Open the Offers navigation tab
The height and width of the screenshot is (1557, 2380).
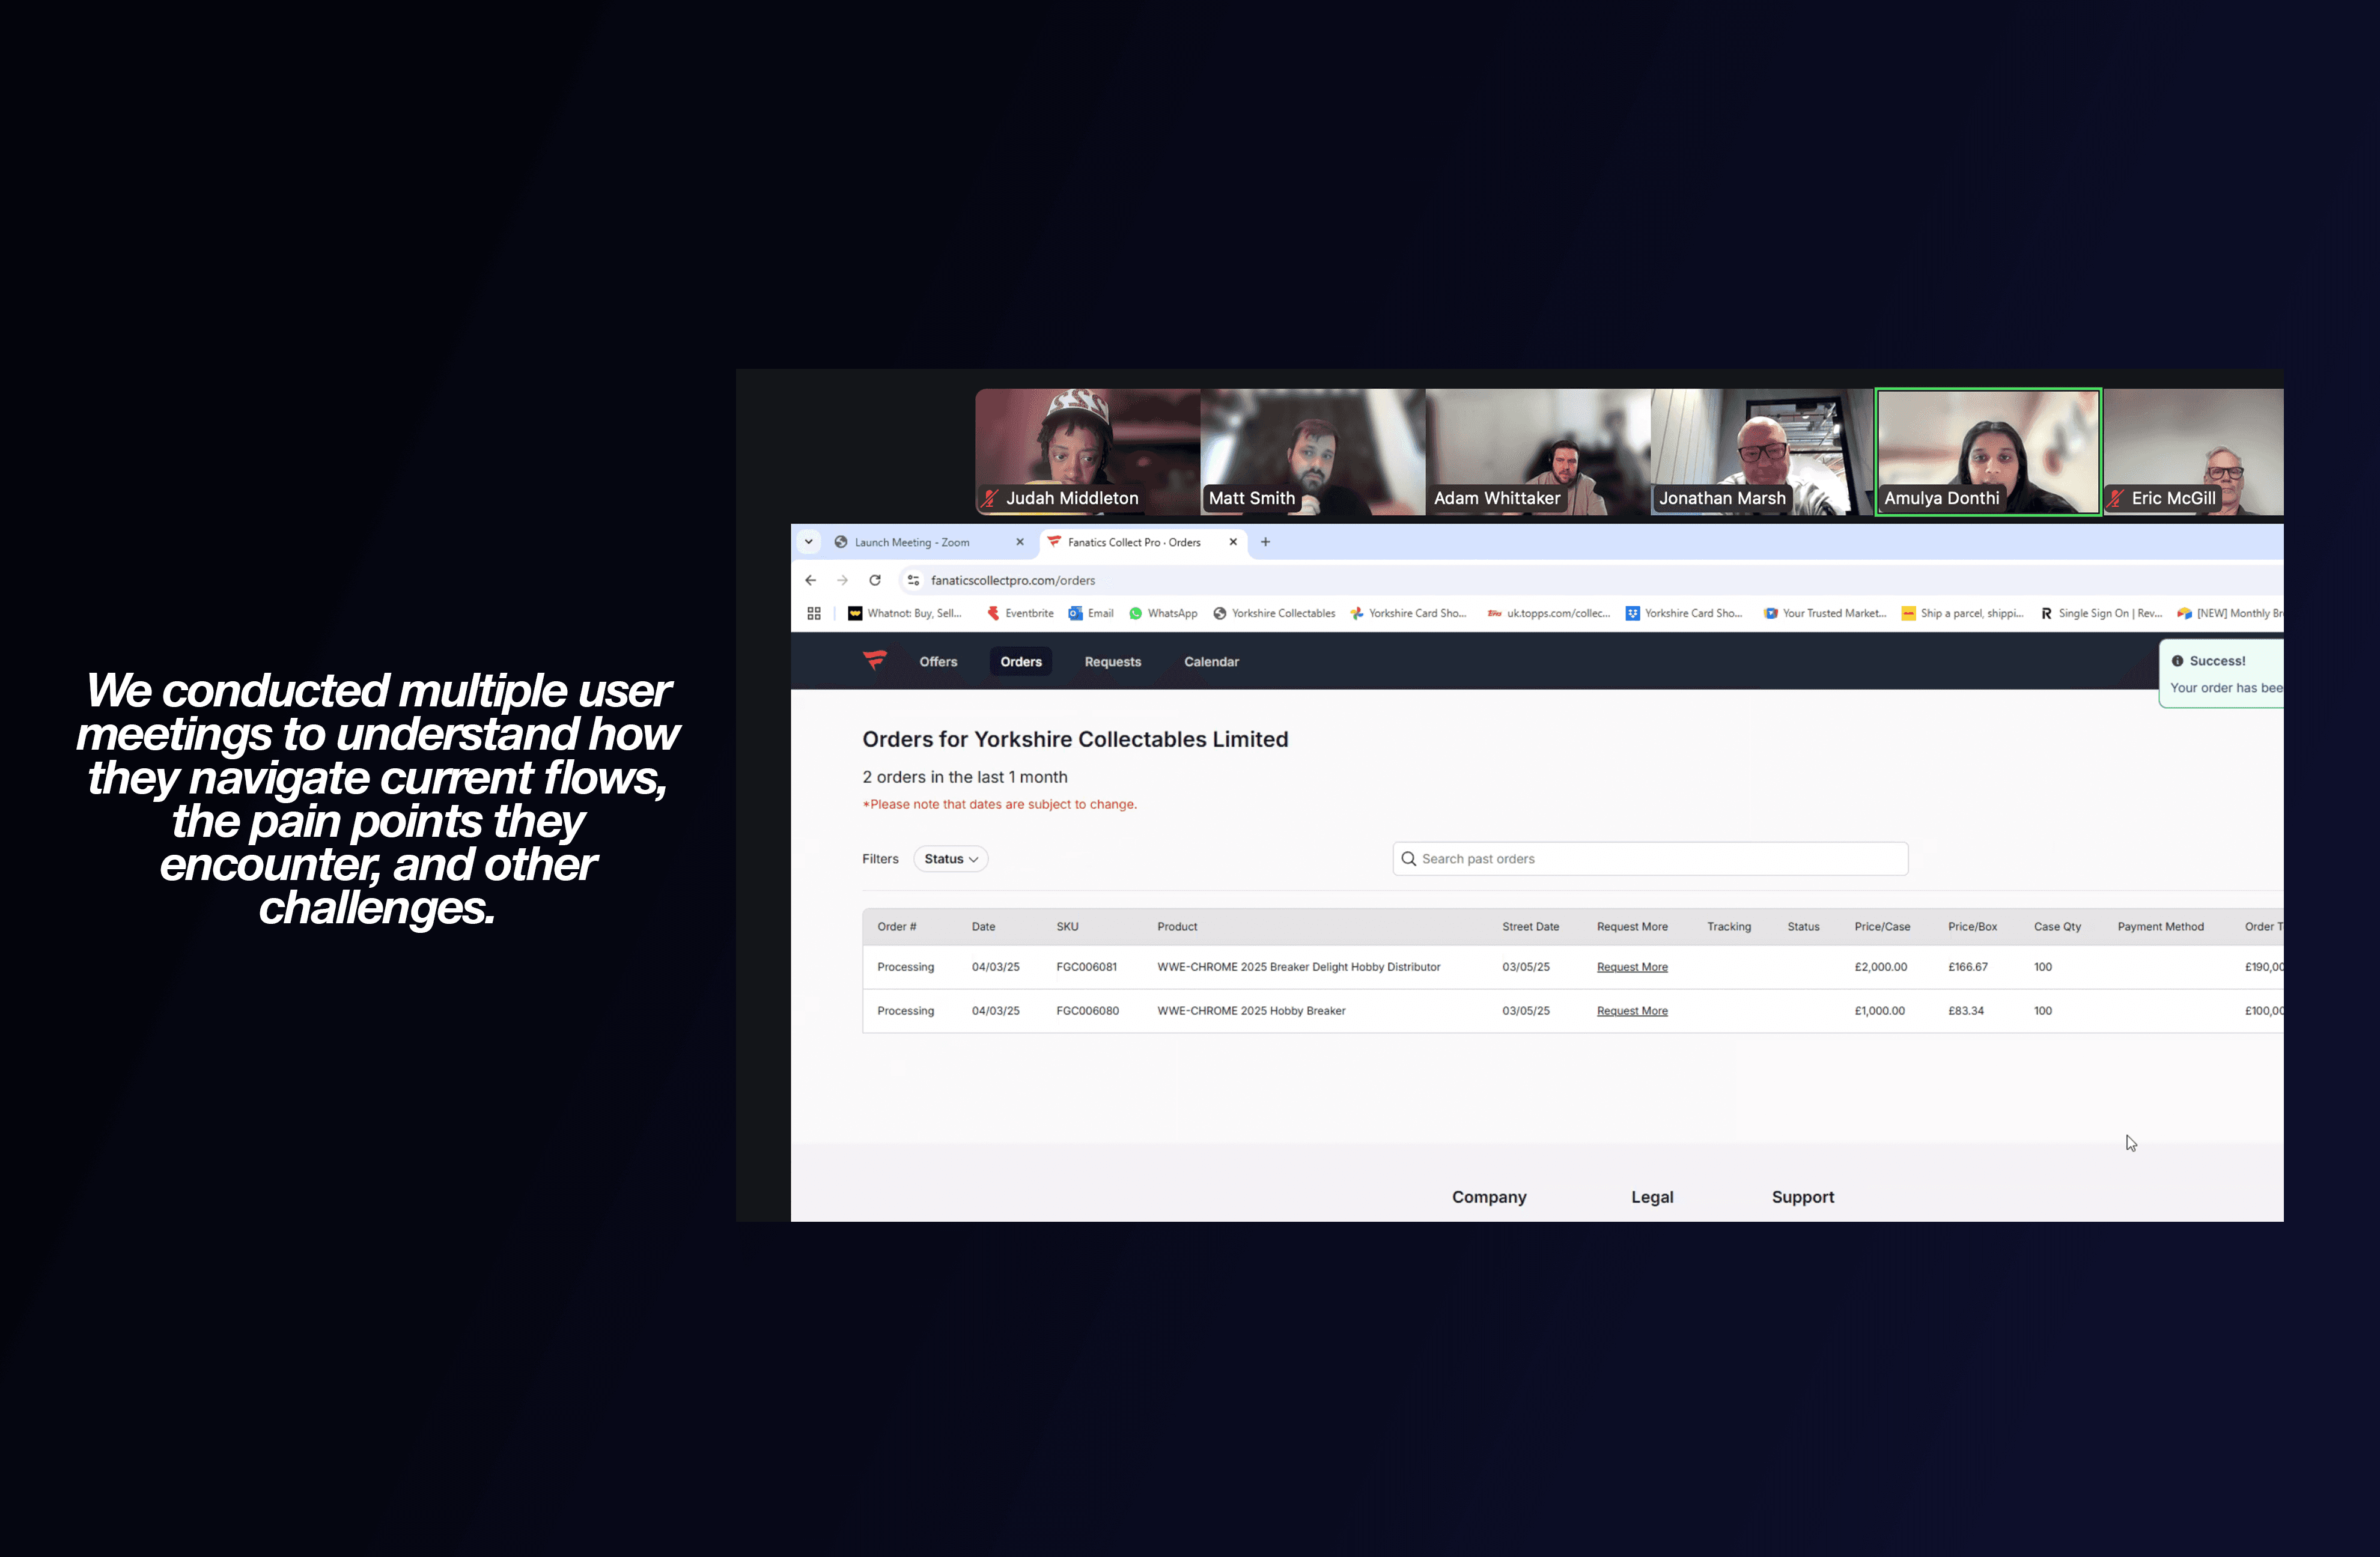(938, 662)
